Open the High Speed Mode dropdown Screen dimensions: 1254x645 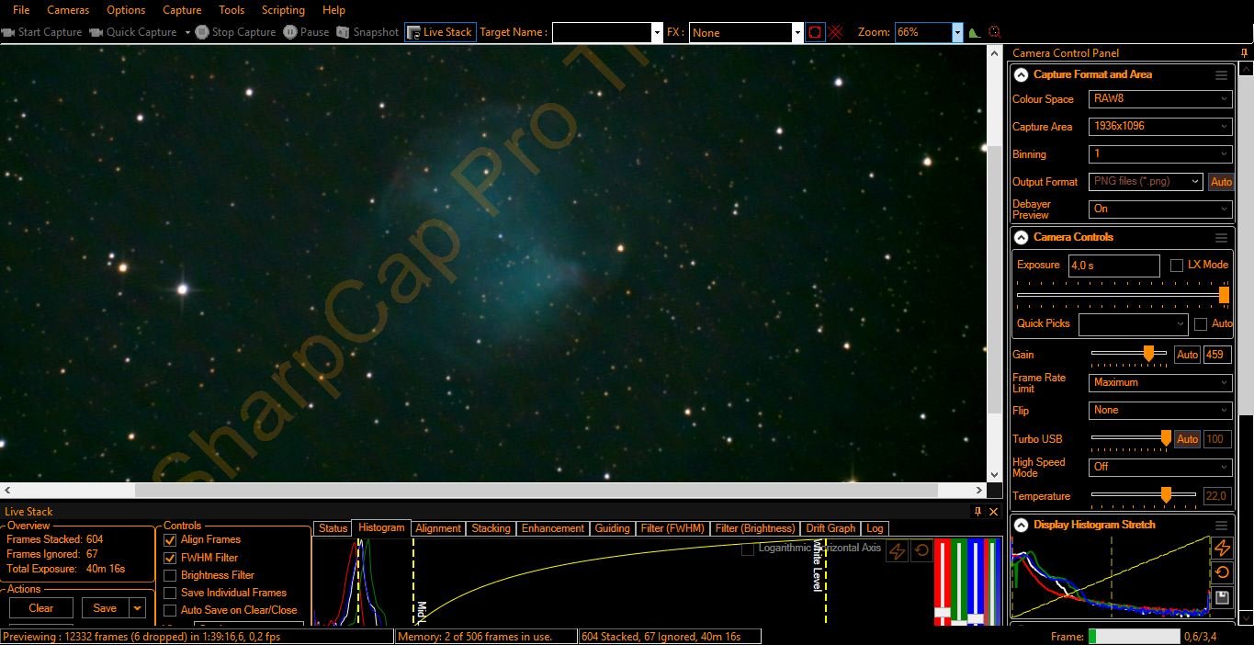point(1160,467)
